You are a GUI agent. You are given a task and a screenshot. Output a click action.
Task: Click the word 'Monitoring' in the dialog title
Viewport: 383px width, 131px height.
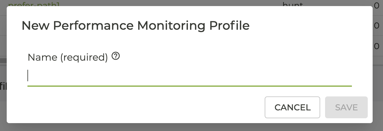[x=171, y=26]
